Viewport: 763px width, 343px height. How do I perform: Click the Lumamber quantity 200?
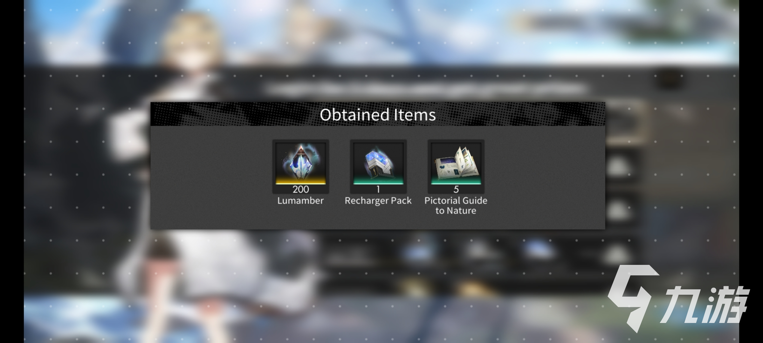coord(301,189)
